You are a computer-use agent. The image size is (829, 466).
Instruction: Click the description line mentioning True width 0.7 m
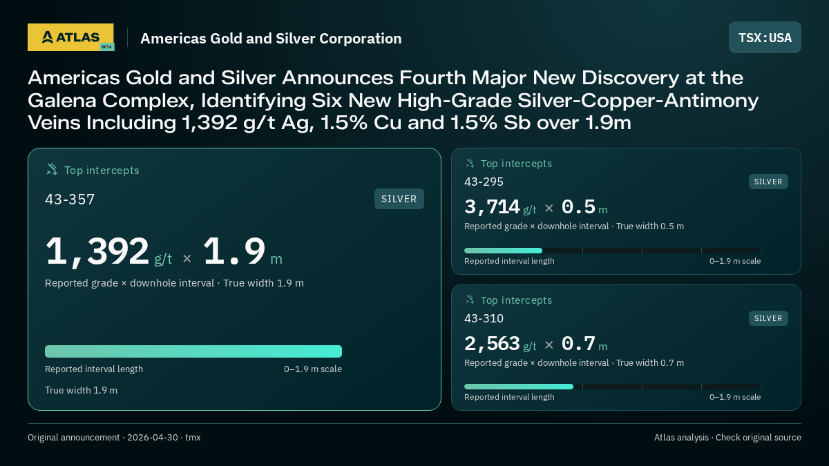[574, 362]
